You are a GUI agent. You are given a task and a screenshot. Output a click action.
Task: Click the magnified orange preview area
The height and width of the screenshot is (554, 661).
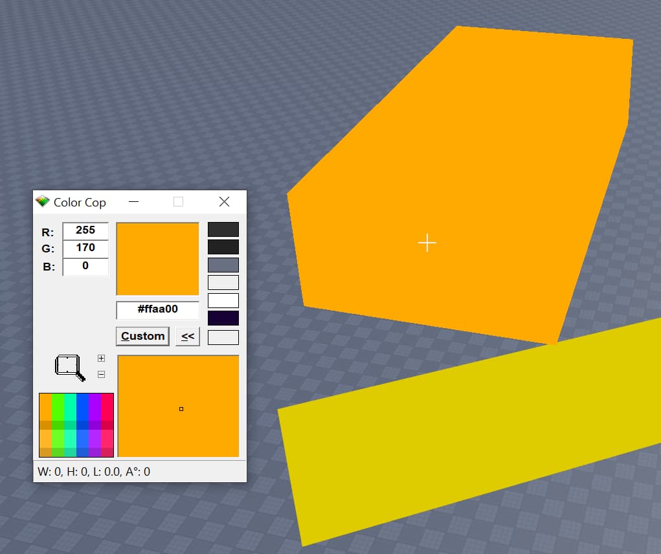click(178, 406)
